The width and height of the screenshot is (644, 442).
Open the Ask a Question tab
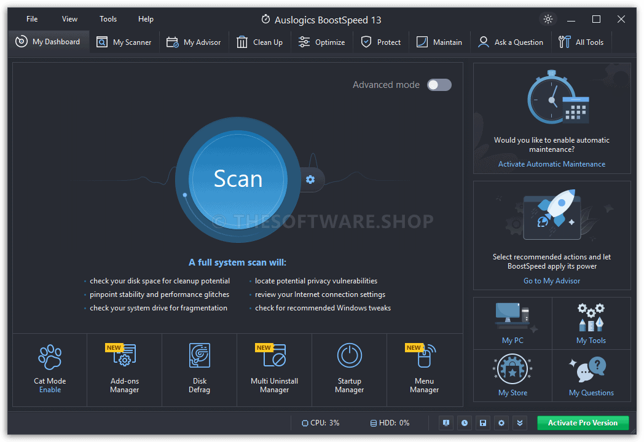pyautogui.click(x=511, y=42)
